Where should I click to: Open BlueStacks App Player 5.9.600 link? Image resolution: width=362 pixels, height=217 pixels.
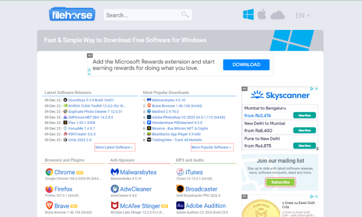[176, 134]
